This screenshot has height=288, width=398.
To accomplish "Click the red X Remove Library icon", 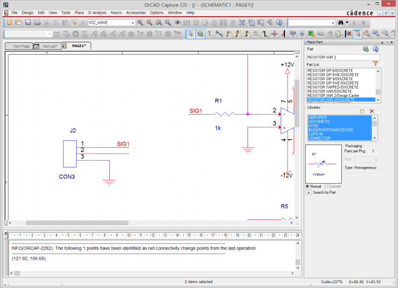I will (372, 111).
